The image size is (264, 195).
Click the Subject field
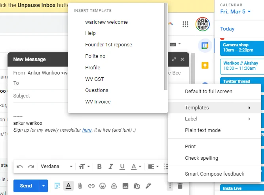tap(40, 96)
